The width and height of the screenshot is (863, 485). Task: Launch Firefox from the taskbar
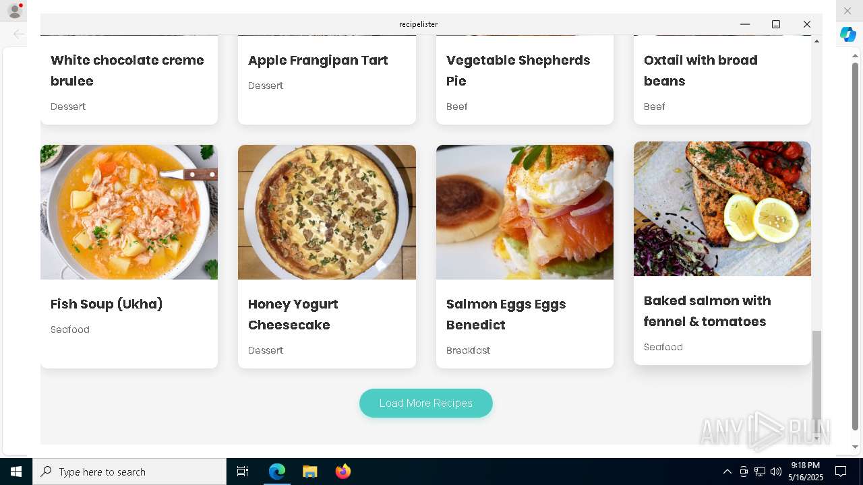(343, 472)
